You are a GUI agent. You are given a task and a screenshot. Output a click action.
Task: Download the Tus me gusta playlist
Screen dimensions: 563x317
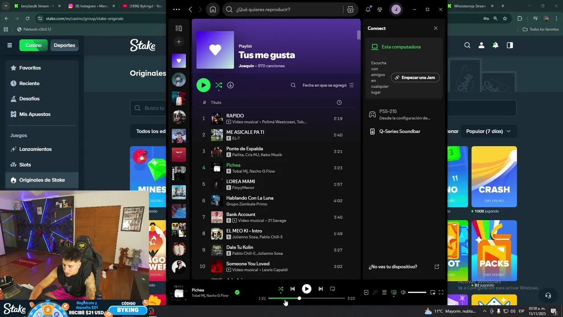pos(230,85)
